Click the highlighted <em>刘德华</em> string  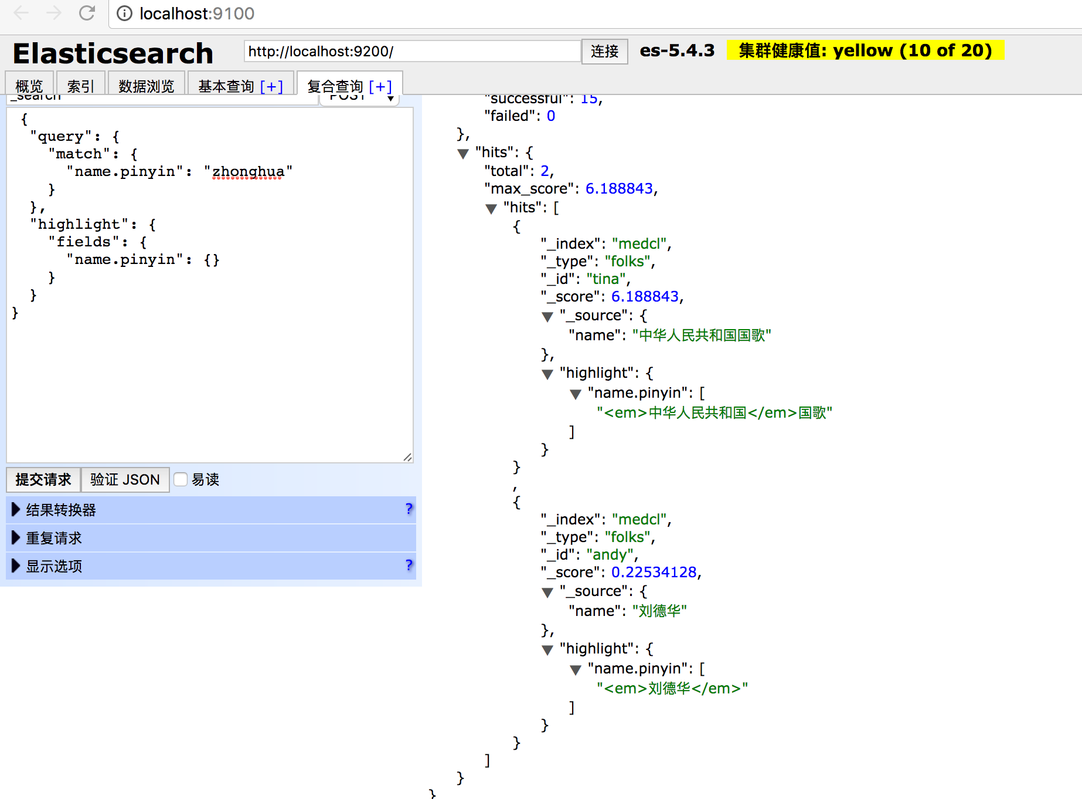coord(672,688)
